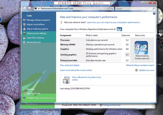Image resolution: width=163 pixels, height=115 pixels.
Task: Click the search magnifier icon
Action: (x=154, y=9)
